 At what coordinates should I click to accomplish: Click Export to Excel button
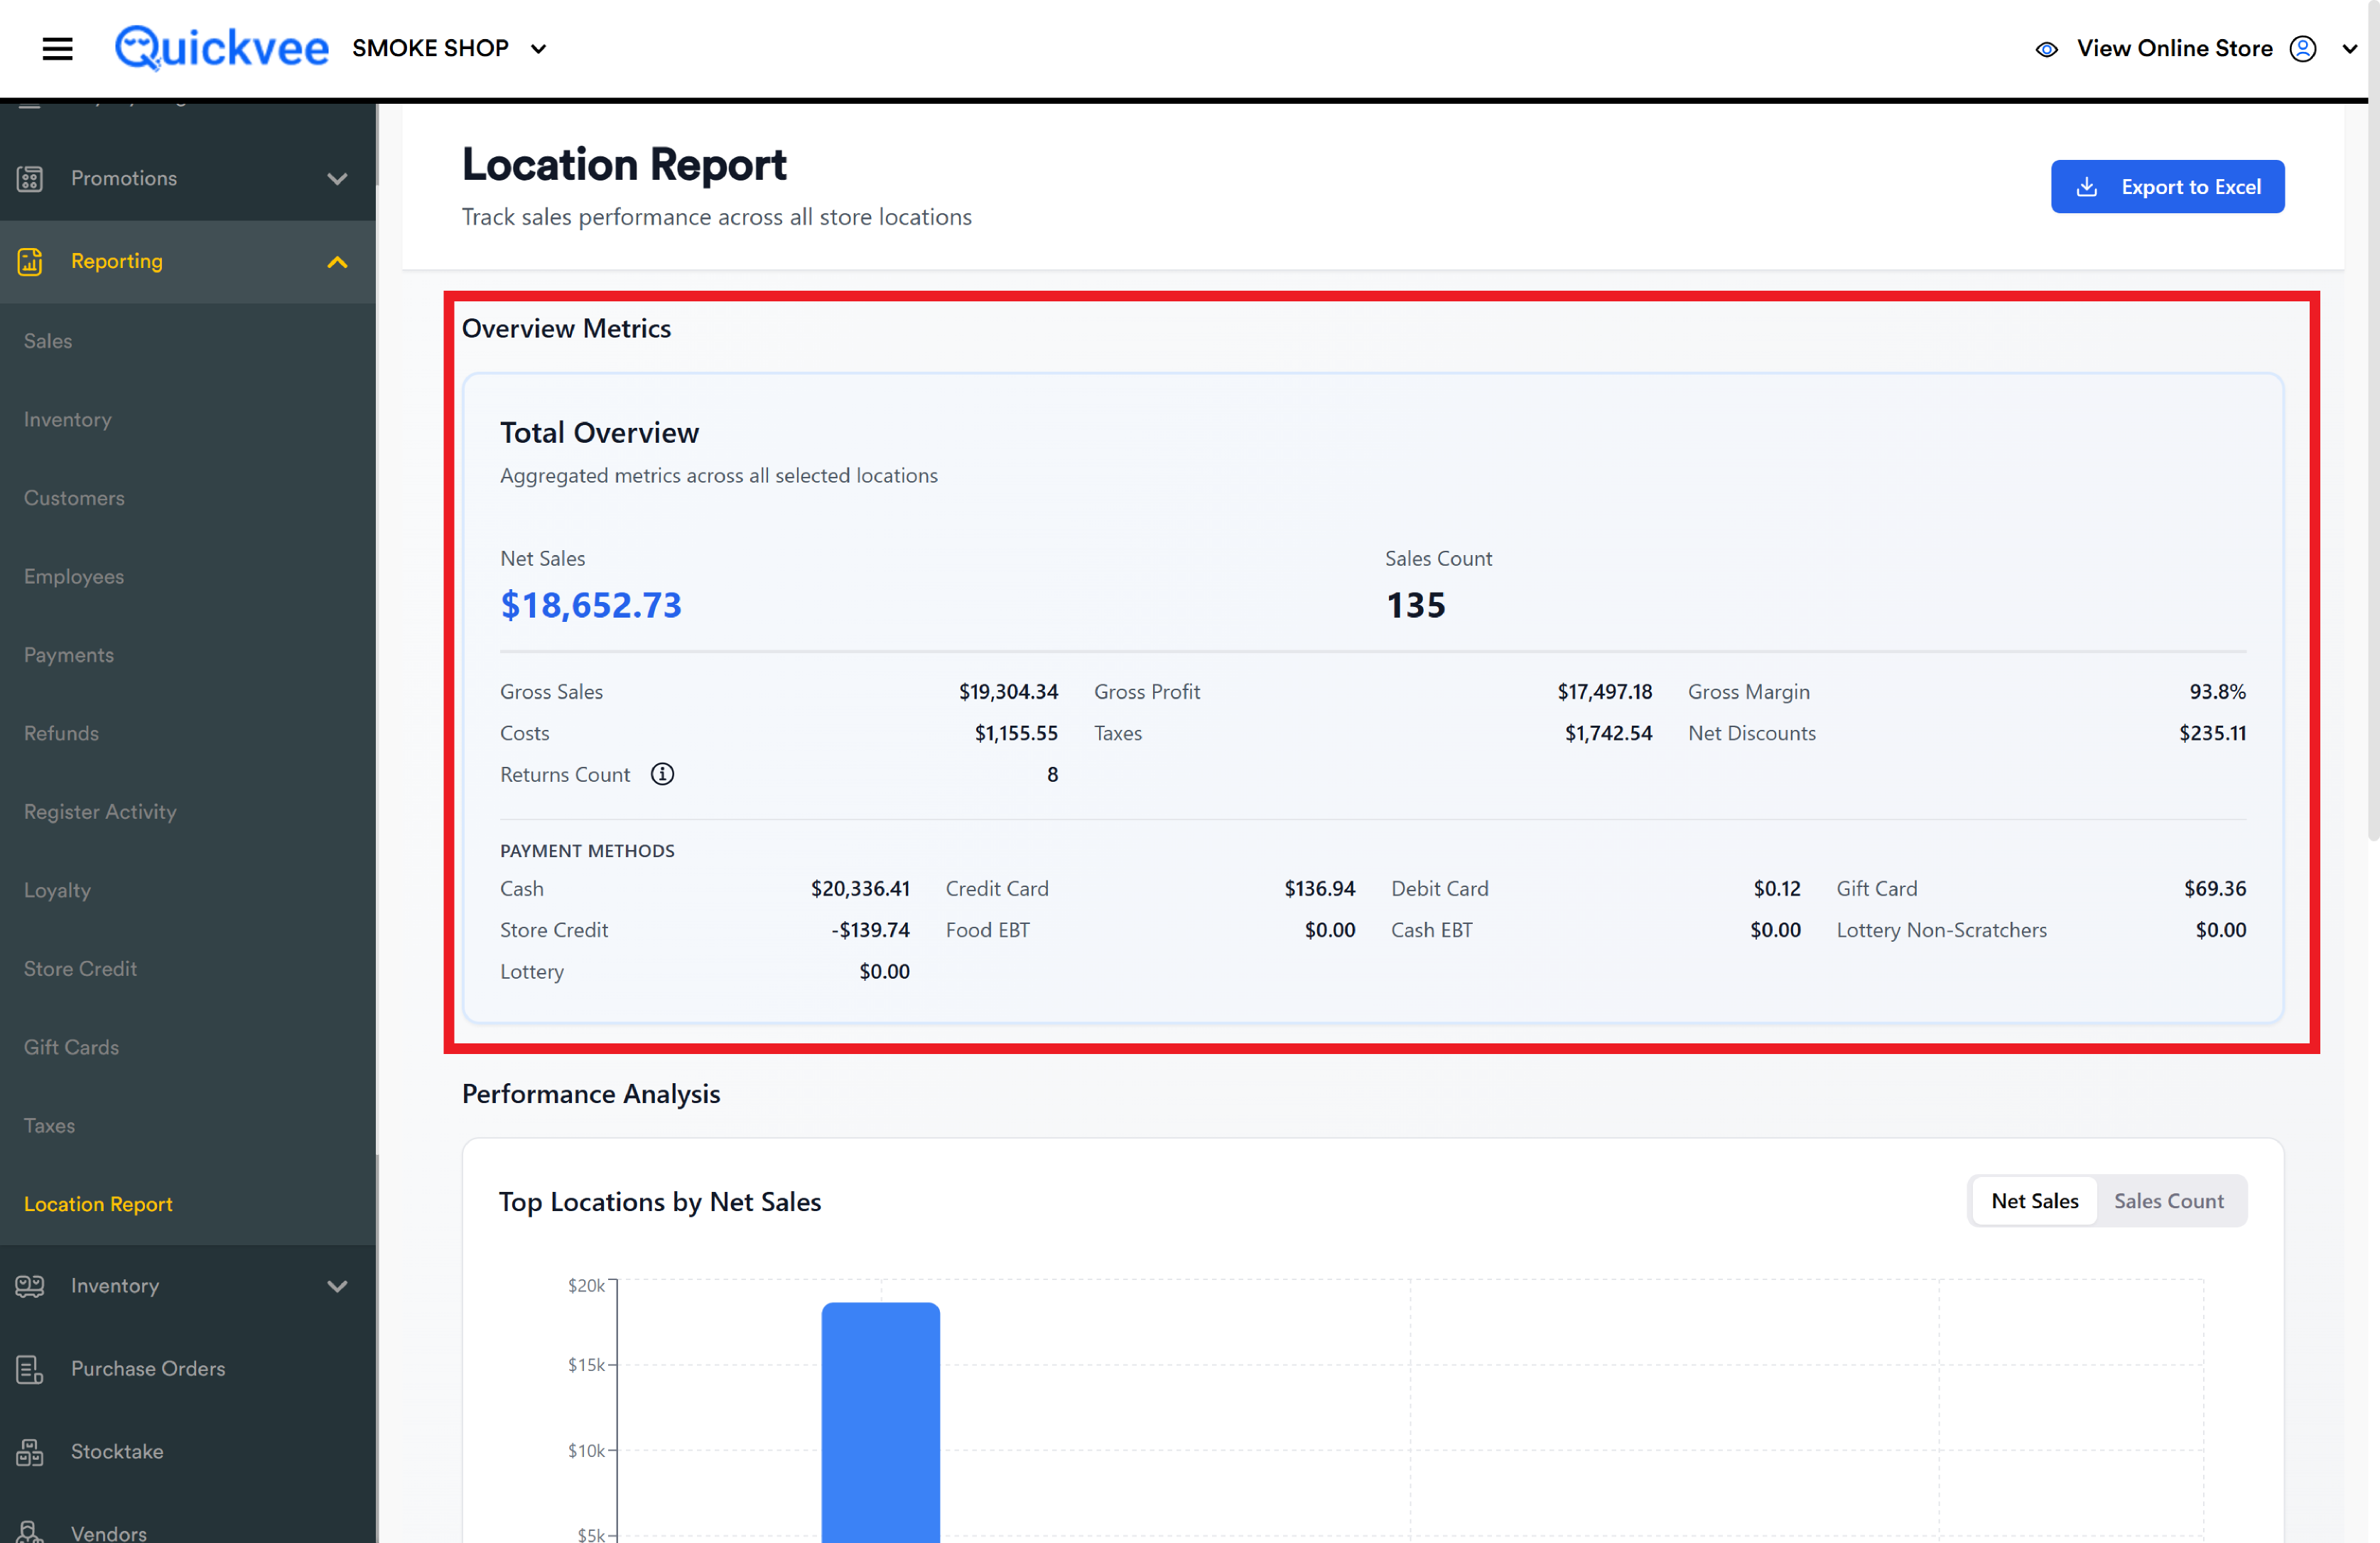pos(2167,187)
